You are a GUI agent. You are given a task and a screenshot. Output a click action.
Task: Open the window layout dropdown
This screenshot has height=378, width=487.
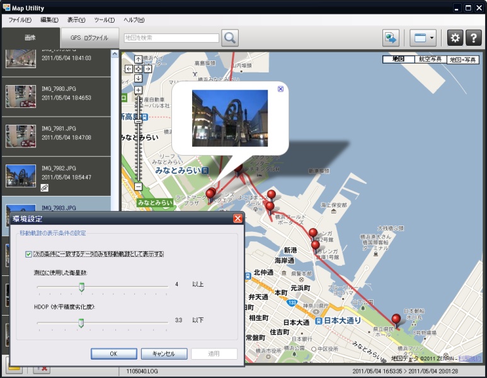point(423,38)
